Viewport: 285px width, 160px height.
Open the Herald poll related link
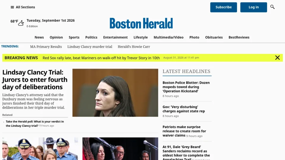coord(35,124)
